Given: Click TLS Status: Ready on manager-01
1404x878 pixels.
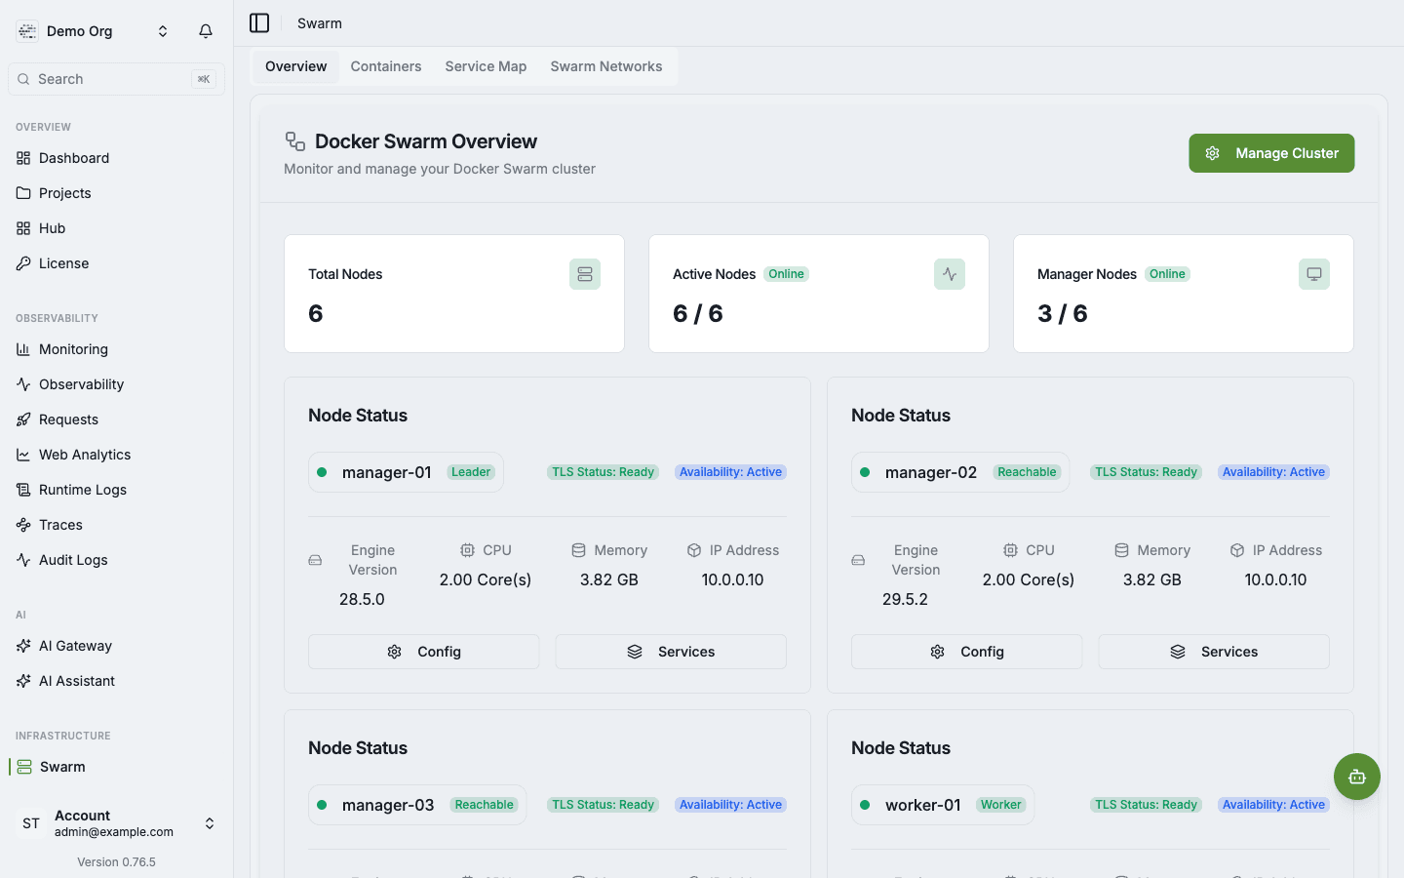Looking at the screenshot, I should coord(603,472).
